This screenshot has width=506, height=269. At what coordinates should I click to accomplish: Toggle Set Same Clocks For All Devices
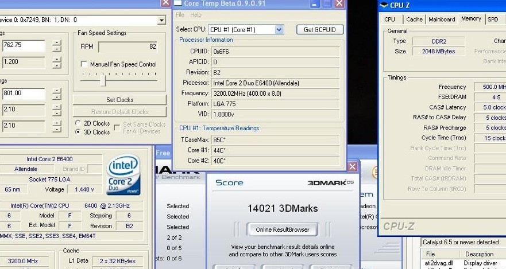pyautogui.click(x=117, y=128)
